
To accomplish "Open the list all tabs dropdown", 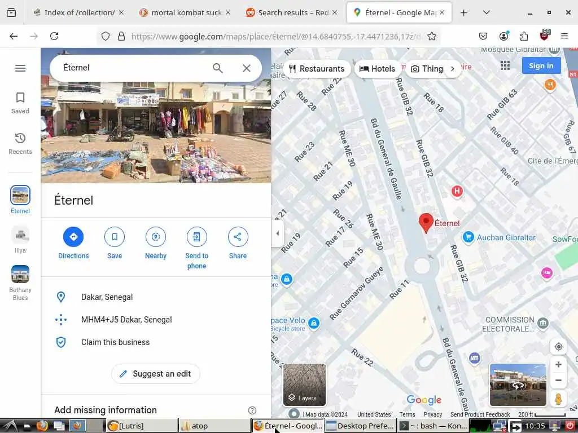I will coord(486,12).
